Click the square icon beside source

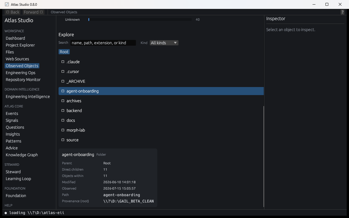tap(63, 140)
